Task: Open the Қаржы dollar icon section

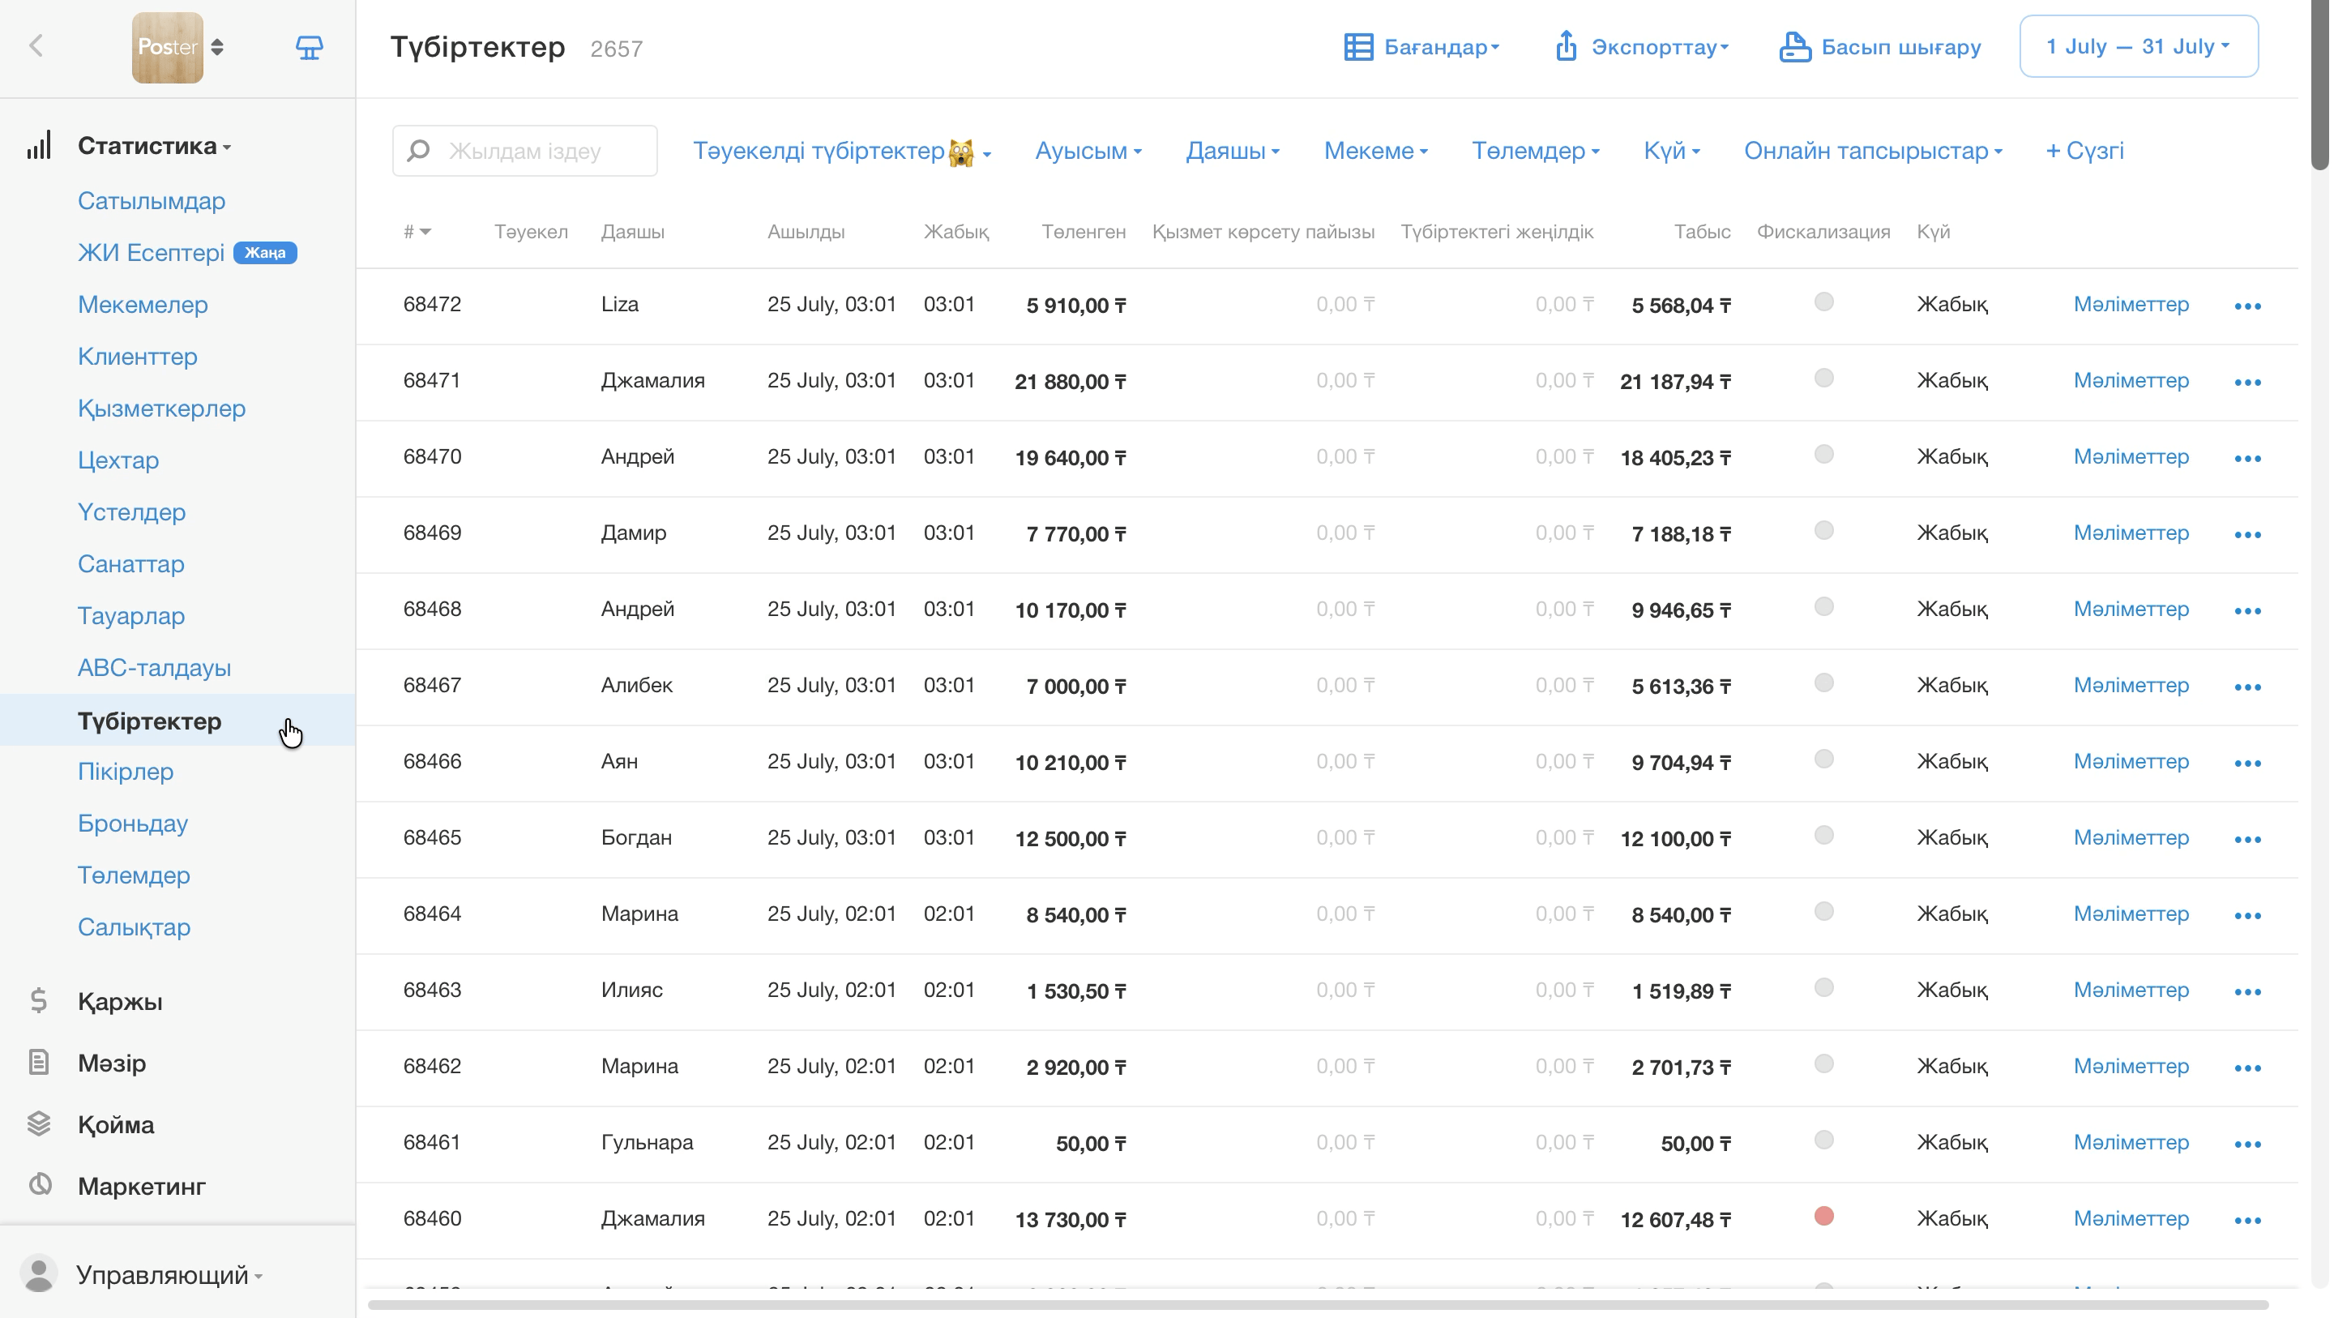Action: click(39, 1001)
